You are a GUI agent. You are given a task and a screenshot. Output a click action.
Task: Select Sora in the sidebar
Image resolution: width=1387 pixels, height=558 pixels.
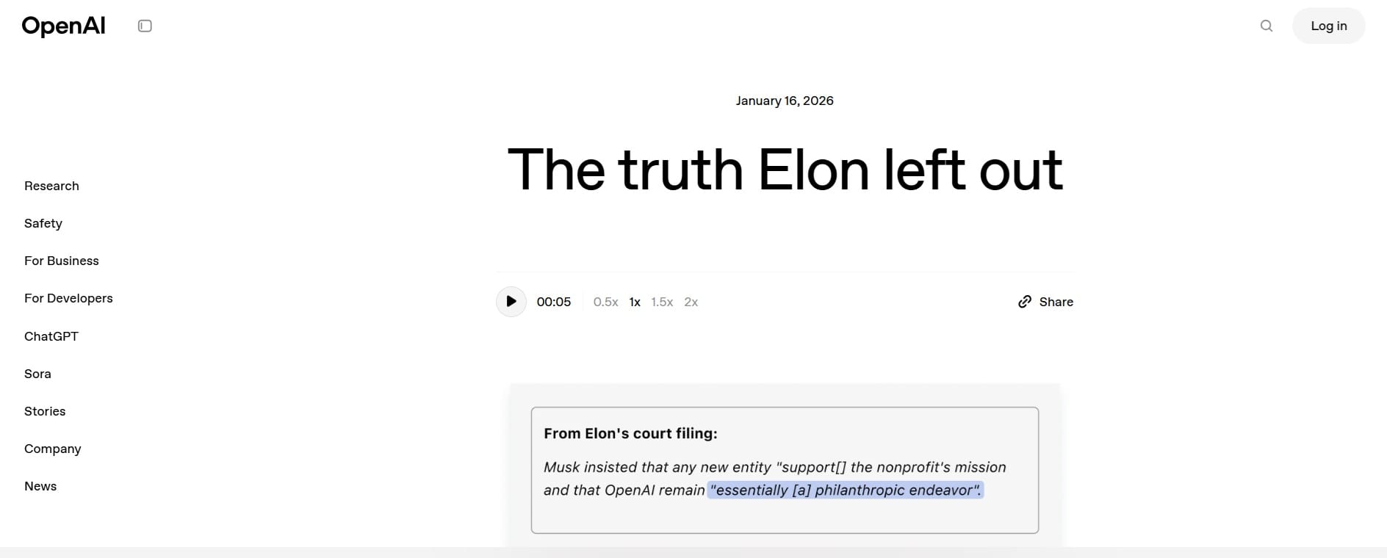click(37, 374)
